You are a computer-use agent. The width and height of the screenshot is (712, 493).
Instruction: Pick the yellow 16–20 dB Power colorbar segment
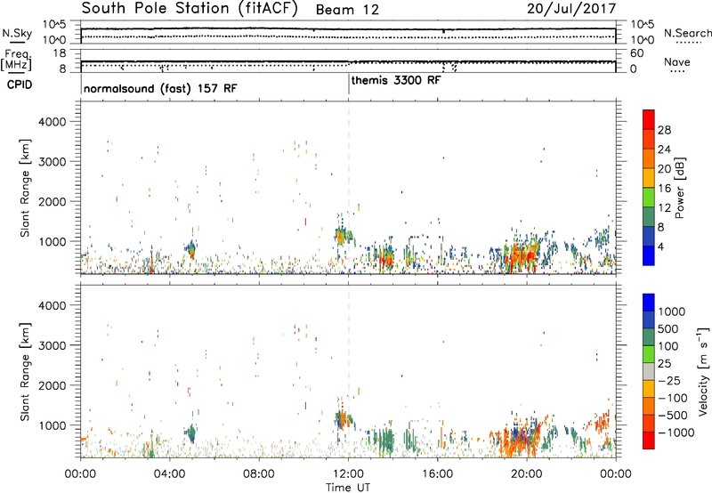coord(649,177)
